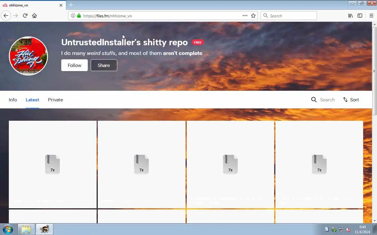Open the Private tab

(55, 100)
